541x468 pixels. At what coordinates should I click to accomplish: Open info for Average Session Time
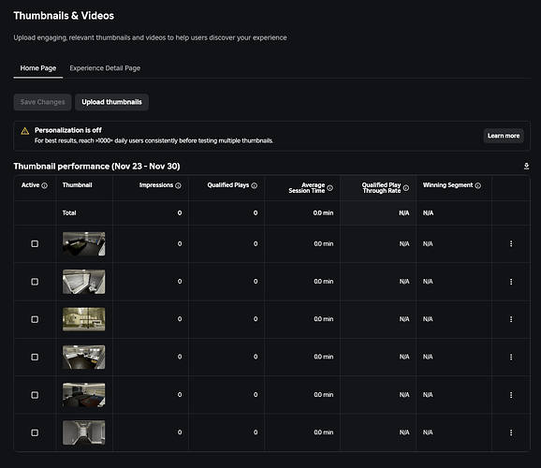point(329,188)
